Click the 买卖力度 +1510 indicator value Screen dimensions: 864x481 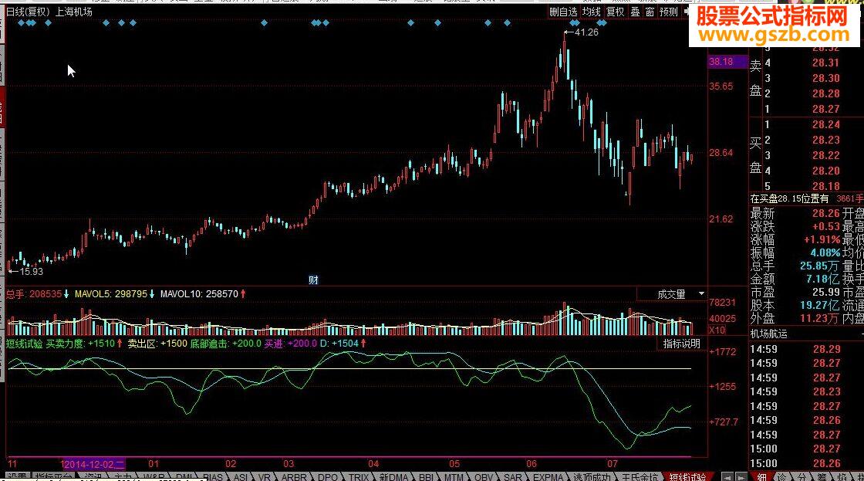point(80,344)
